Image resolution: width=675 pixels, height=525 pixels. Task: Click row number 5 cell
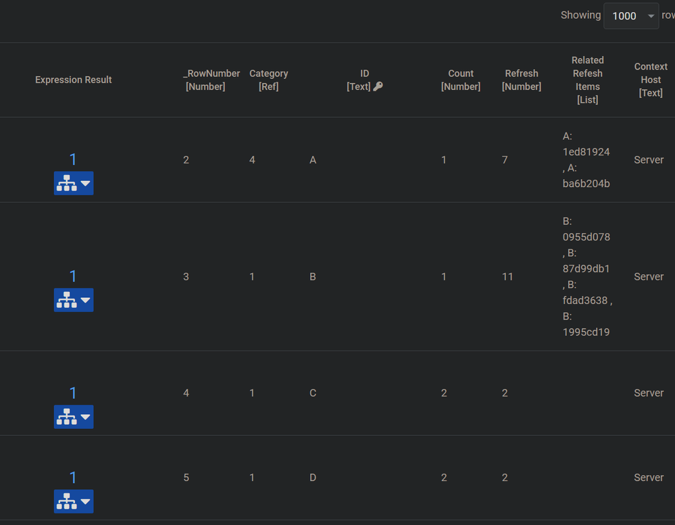pyautogui.click(x=186, y=478)
